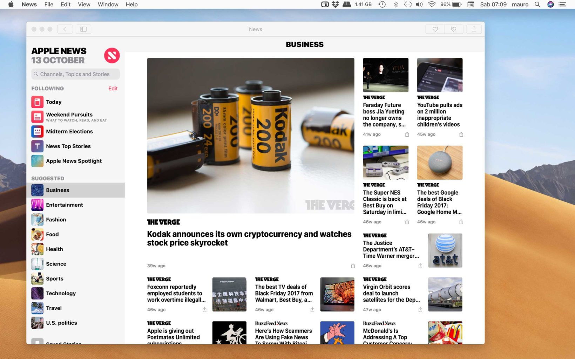
Task: Click Edit next to Following
Action: [x=113, y=89]
